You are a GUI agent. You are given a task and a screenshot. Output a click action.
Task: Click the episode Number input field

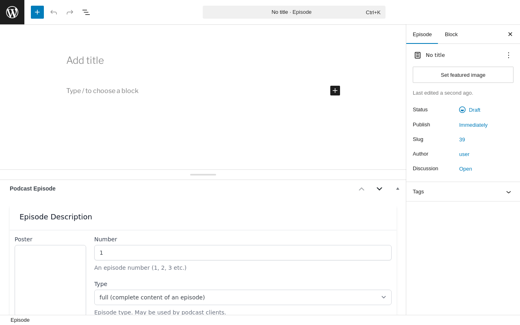pos(243,253)
